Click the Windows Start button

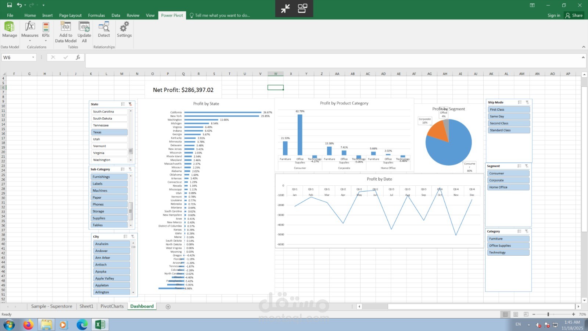click(x=9, y=325)
